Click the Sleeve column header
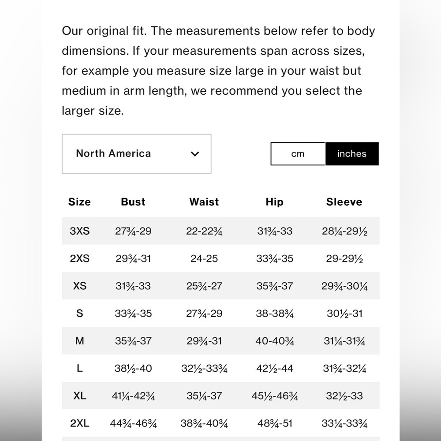Viewport: 441px width, 441px height. click(x=344, y=202)
